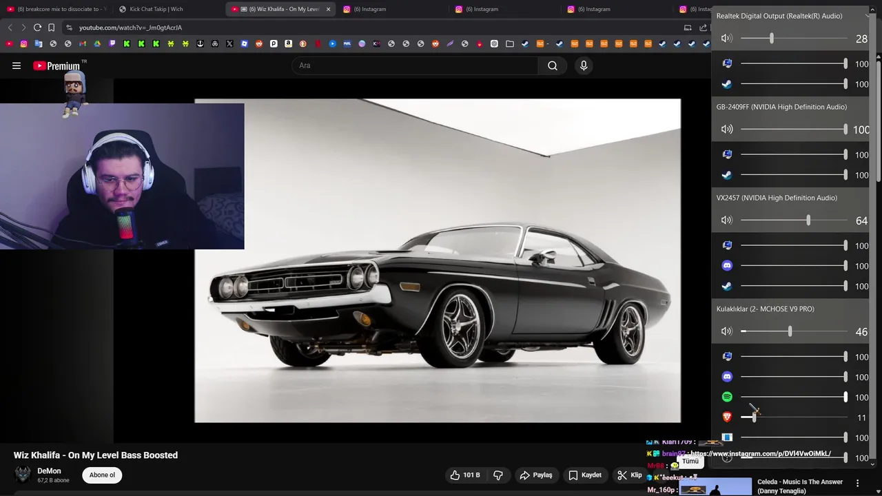
Task: Open the bookmarks folder icon
Action: click(x=509, y=44)
